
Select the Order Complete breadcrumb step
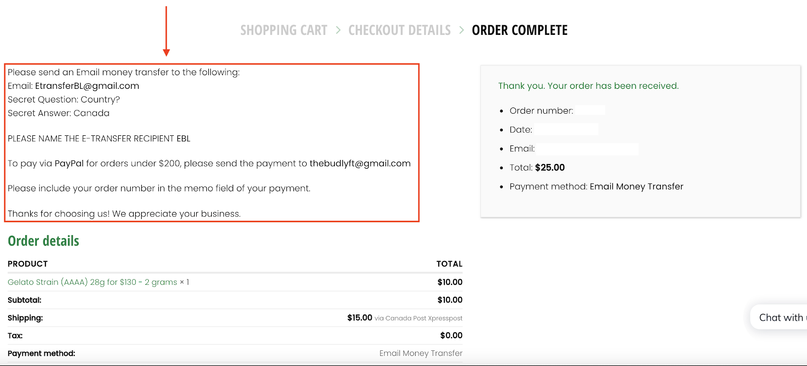coord(520,30)
